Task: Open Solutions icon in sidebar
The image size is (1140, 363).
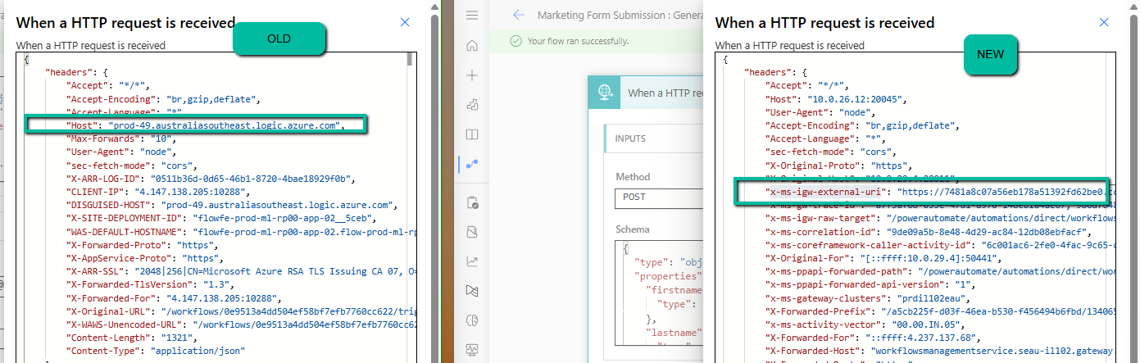Action: [x=471, y=232]
